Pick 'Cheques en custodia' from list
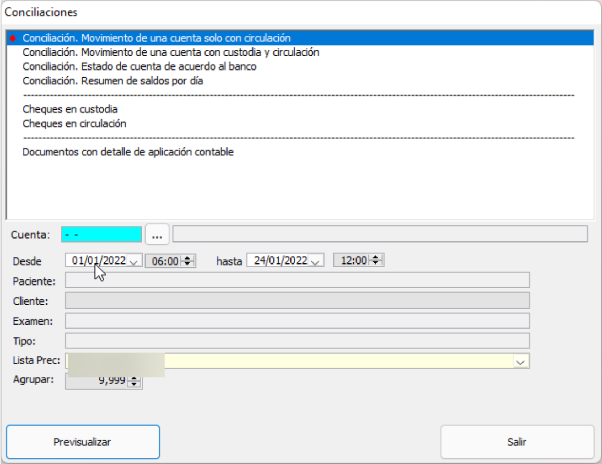Viewport: 602px width, 464px height. pos(70,109)
